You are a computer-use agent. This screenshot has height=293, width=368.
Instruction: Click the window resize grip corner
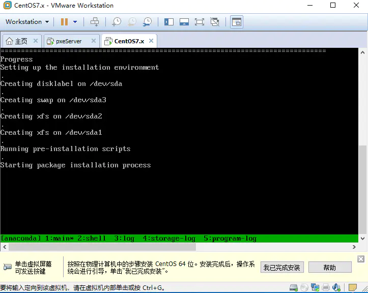(x=364, y=289)
